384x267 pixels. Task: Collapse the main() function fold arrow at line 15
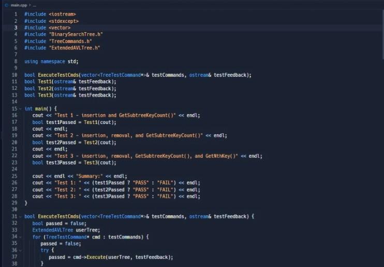click(x=20, y=109)
